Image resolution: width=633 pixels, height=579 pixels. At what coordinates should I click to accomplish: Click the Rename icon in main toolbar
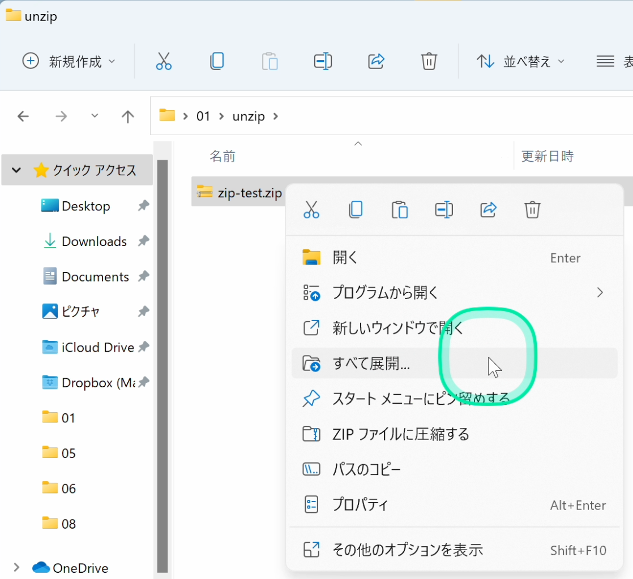pos(323,61)
